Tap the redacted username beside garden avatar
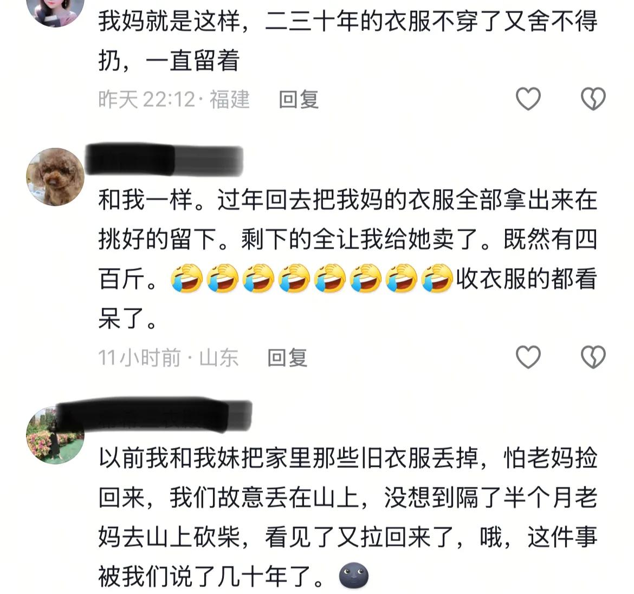This screenshot has width=634, height=594. pyautogui.click(x=154, y=414)
